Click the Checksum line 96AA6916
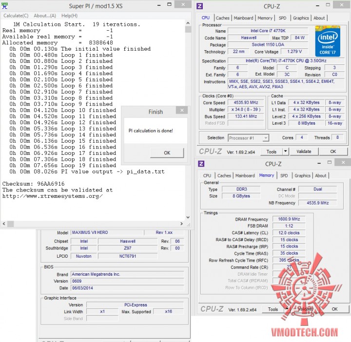 [33, 184]
